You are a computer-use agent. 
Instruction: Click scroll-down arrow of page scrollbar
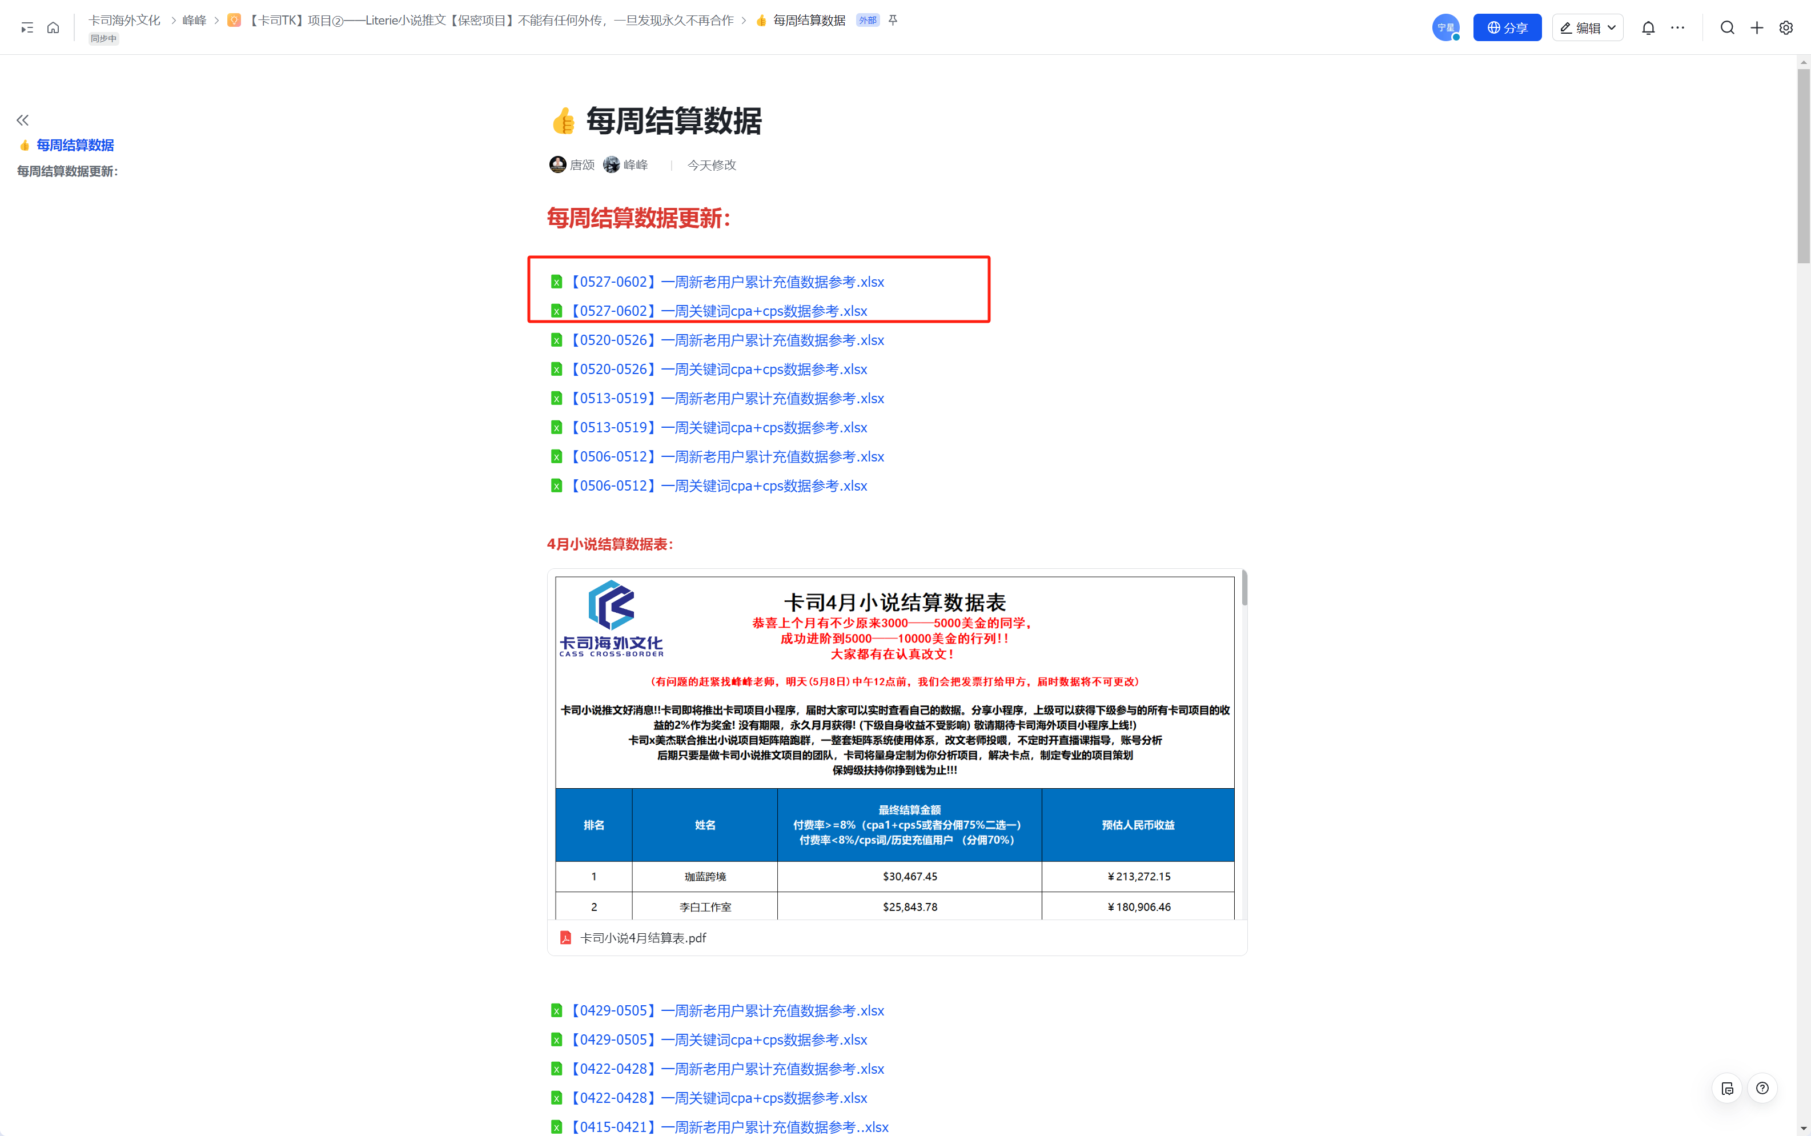pyautogui.click(x=1804, y=1129)
